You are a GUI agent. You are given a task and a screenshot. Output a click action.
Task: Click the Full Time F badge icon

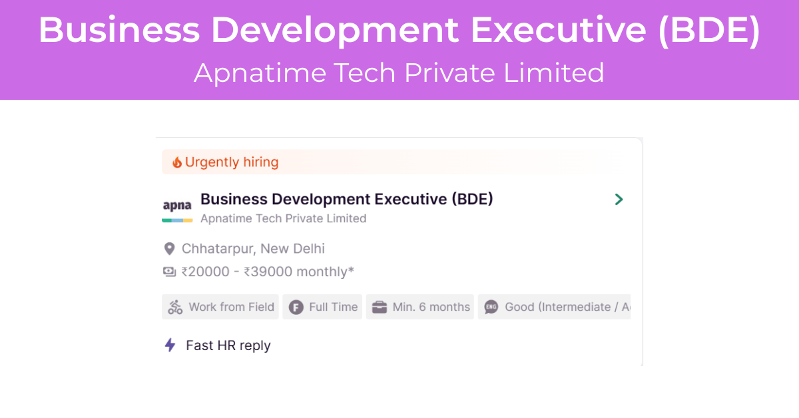[296, 307]
